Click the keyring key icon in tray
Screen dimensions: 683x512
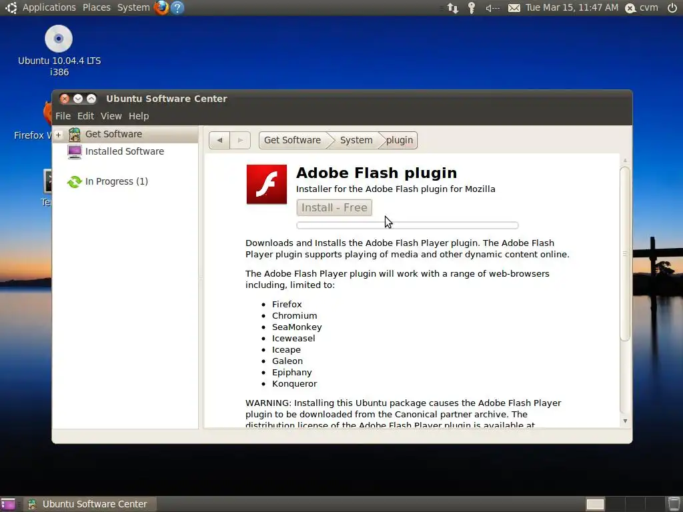(472, 8)
